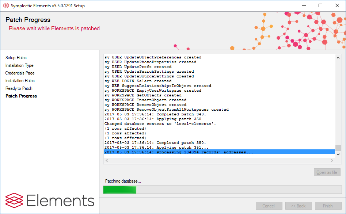Click the horizontal scroll left arrow
Screen dimensions: 346x214
(107, 160)
